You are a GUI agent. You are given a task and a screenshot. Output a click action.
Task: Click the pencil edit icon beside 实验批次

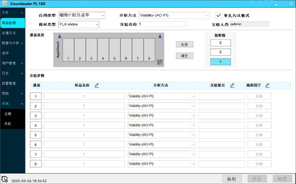coord(232,85)
